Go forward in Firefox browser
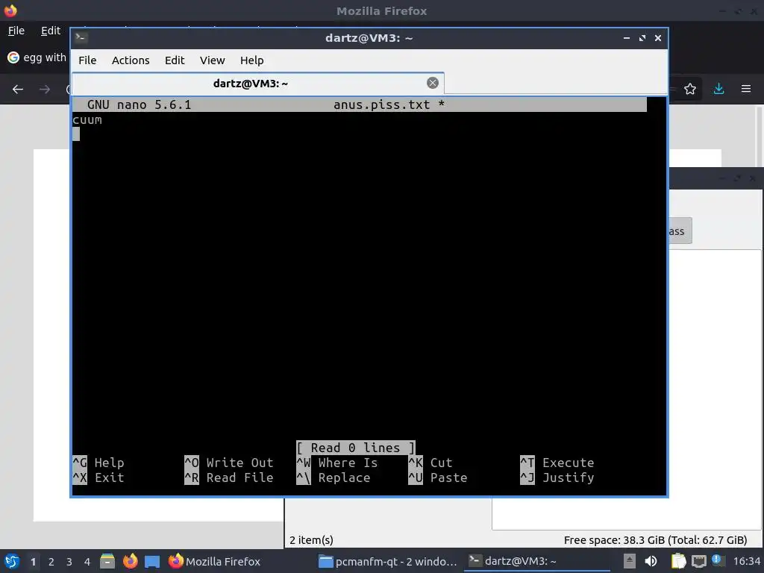 point(44,90)
